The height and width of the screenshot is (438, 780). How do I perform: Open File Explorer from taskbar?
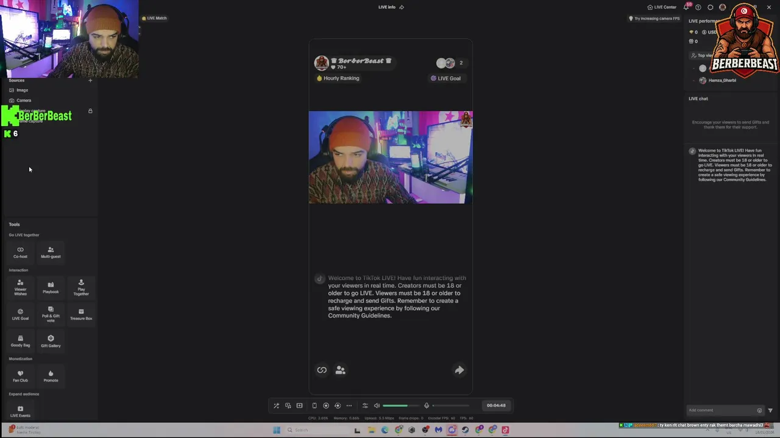click(x=371, y=430)
